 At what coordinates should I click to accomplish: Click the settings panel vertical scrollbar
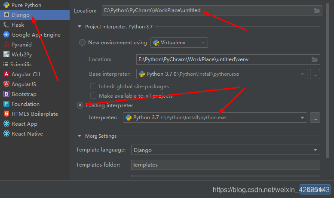[328, 80]
